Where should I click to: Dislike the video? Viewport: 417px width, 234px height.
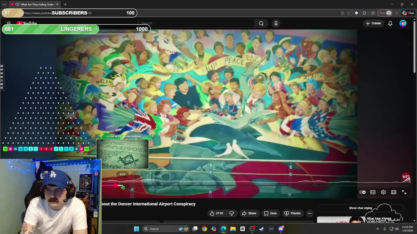232,213
